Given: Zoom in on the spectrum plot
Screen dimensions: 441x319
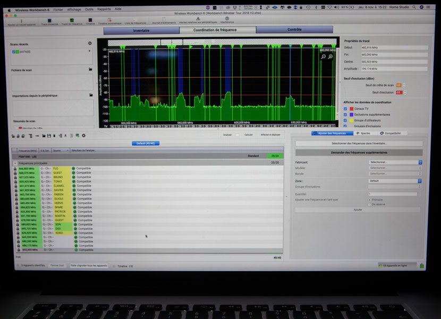Looking at the screenshot, I should 330,57.
